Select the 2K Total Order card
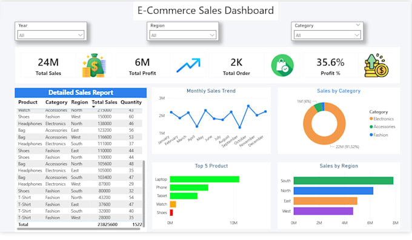Screen dimensions: 412x240 pos(236,65)
